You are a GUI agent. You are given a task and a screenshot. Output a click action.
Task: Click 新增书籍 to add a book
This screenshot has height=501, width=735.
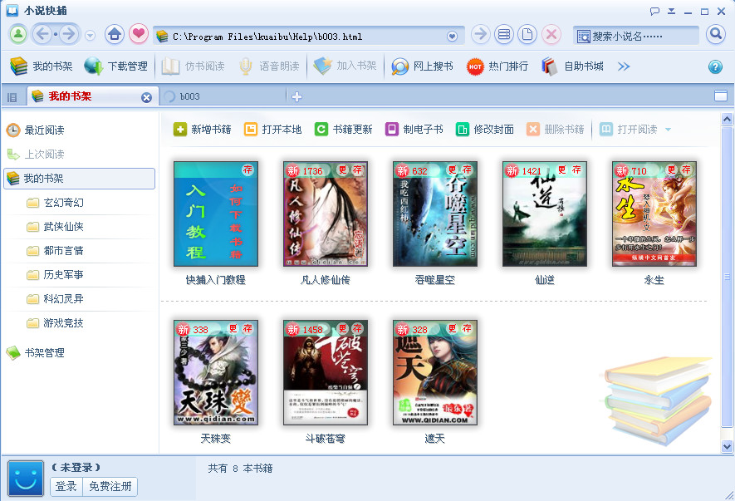[x=202, y=130]
